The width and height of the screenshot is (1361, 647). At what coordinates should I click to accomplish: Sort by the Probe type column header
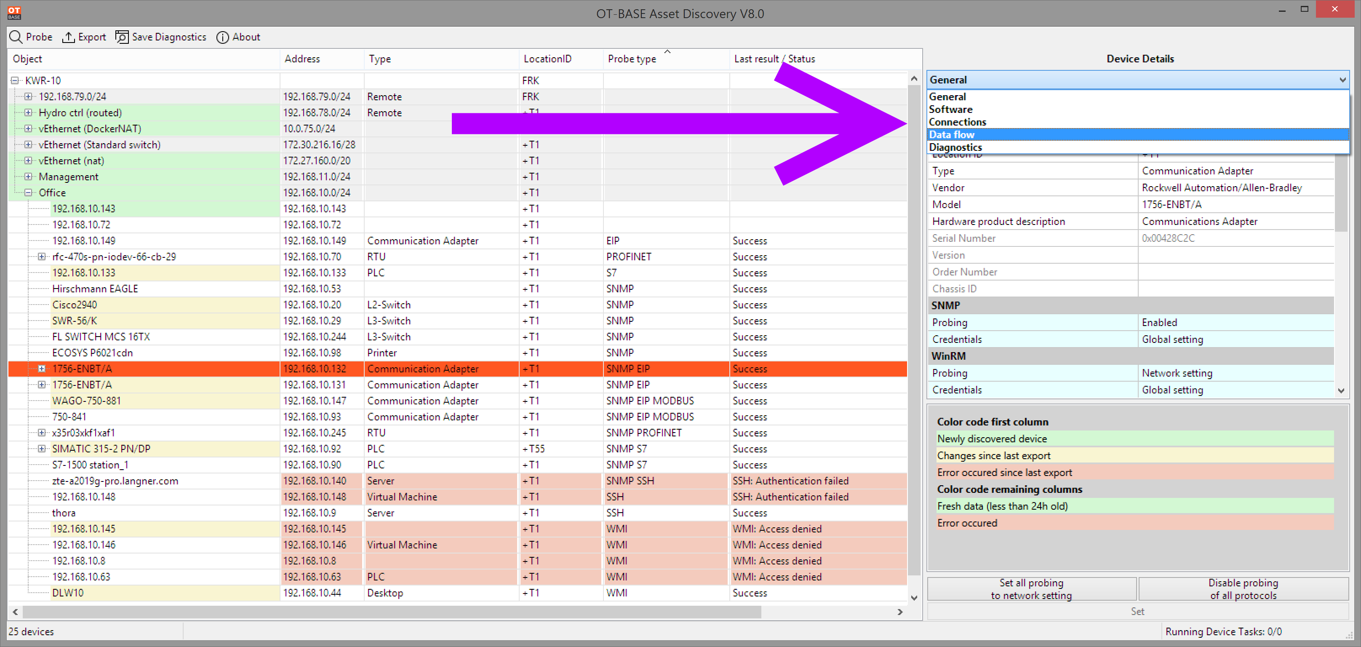pyautogui.click(x=666, y=59)
